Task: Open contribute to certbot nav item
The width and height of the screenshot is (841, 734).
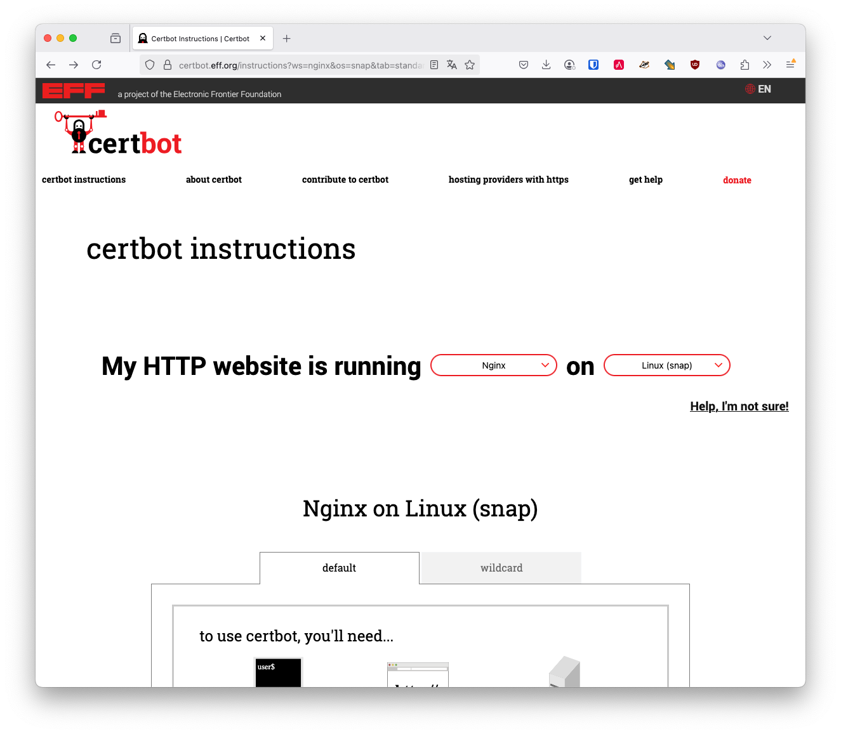Action: click(345, 180)
